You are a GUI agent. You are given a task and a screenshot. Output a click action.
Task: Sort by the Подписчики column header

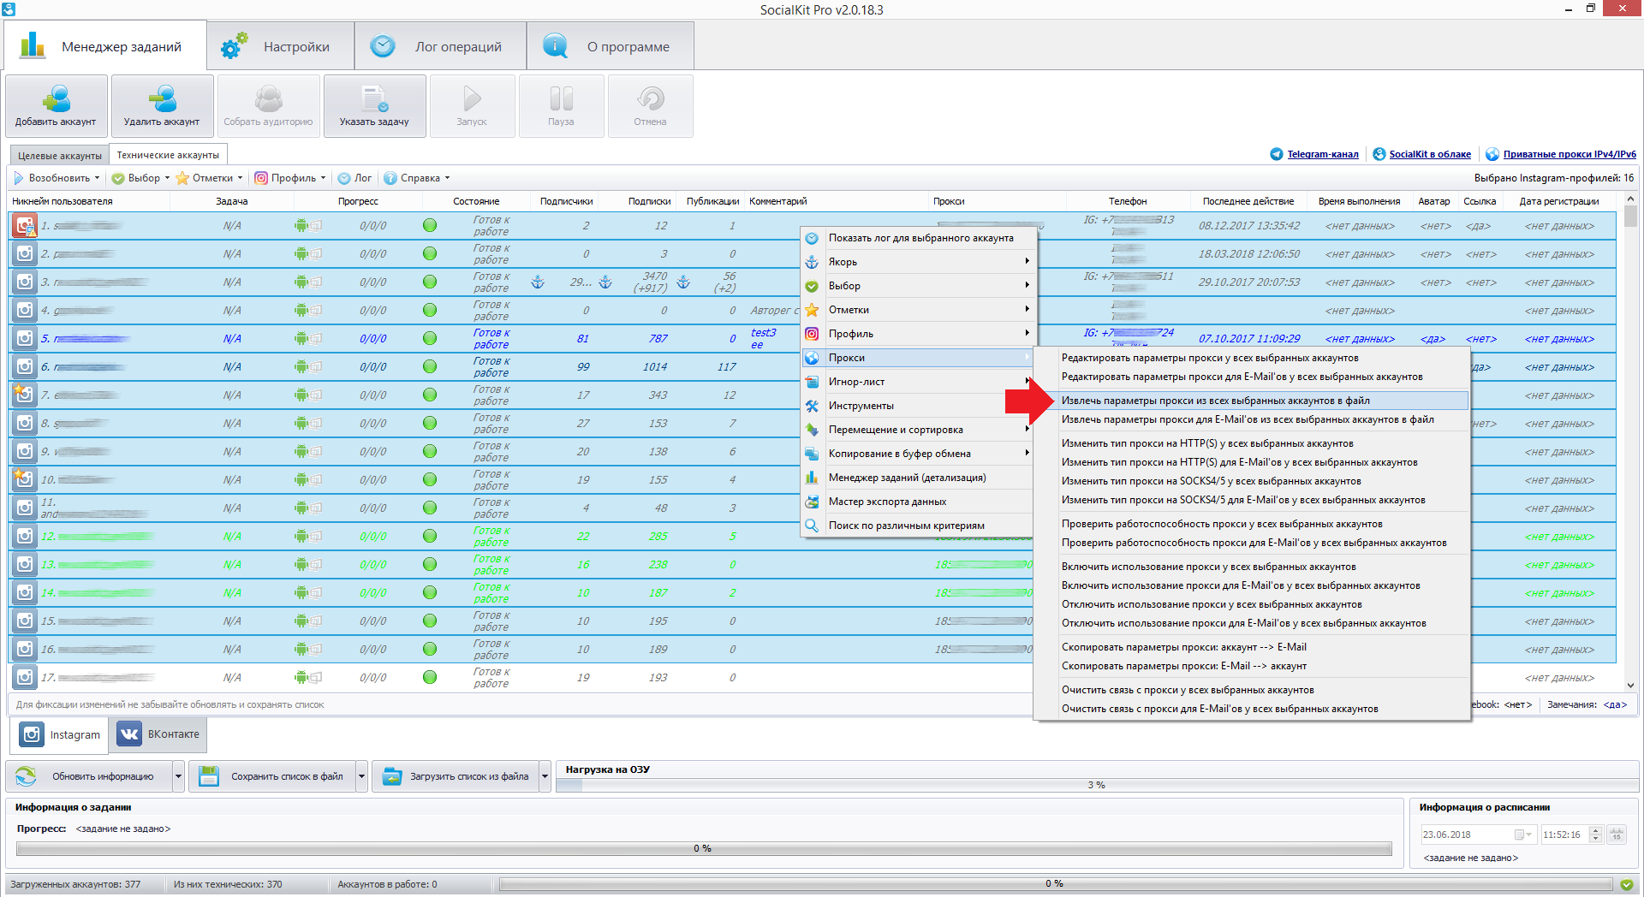point(566,201)
